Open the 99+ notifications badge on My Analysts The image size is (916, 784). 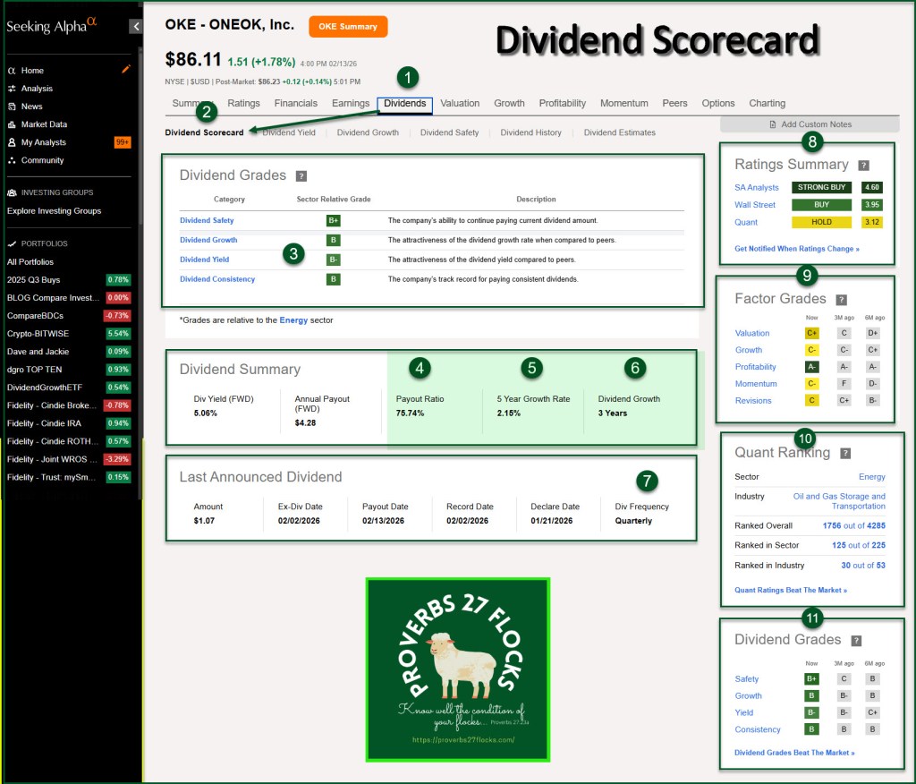point(123,142)
